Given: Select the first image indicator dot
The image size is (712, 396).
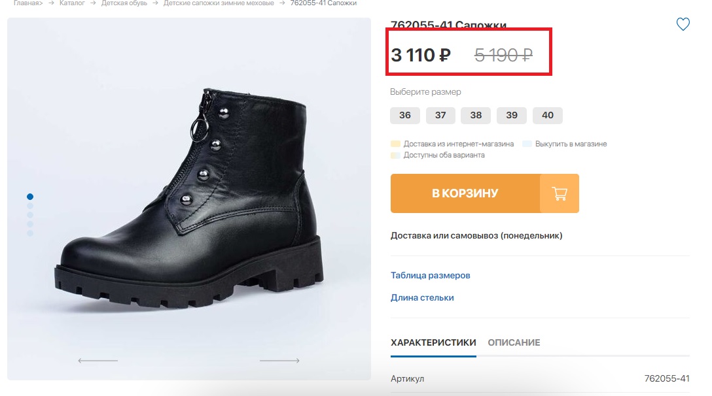Looking at the screenshot, I should (x=30, y=197).
